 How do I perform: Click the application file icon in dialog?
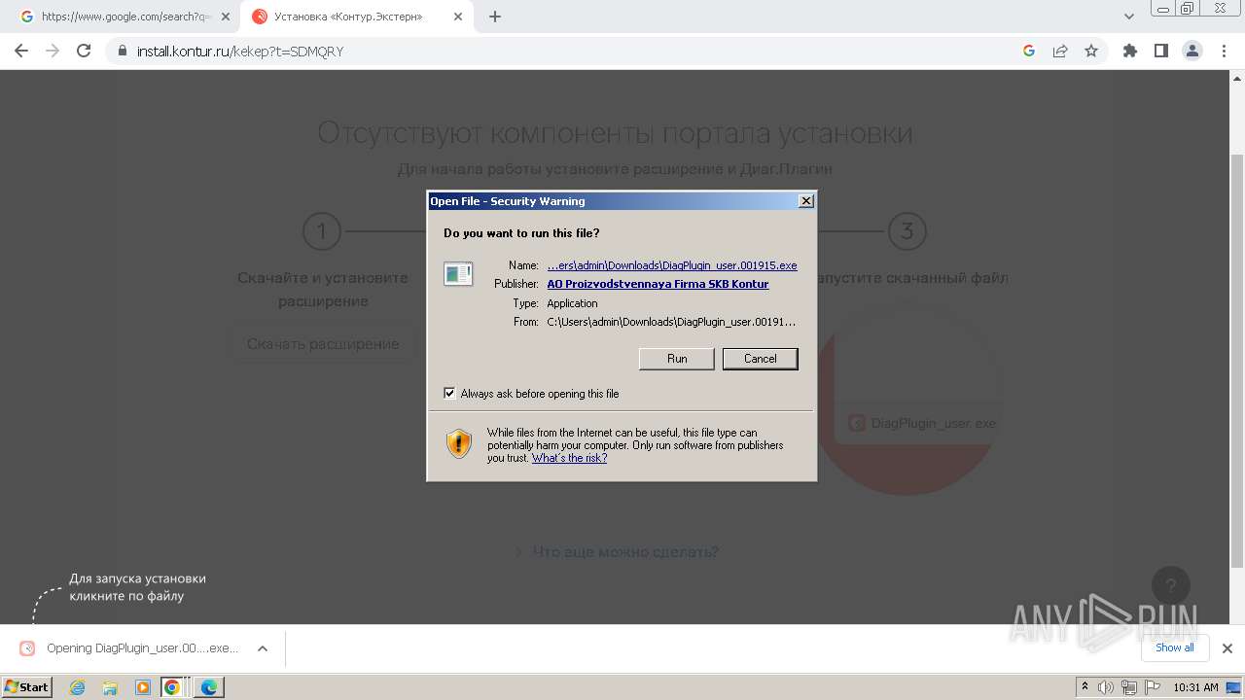(458, 274)
